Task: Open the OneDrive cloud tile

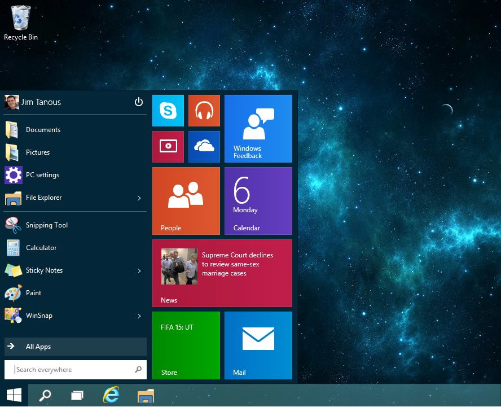Action: point(204,147)
